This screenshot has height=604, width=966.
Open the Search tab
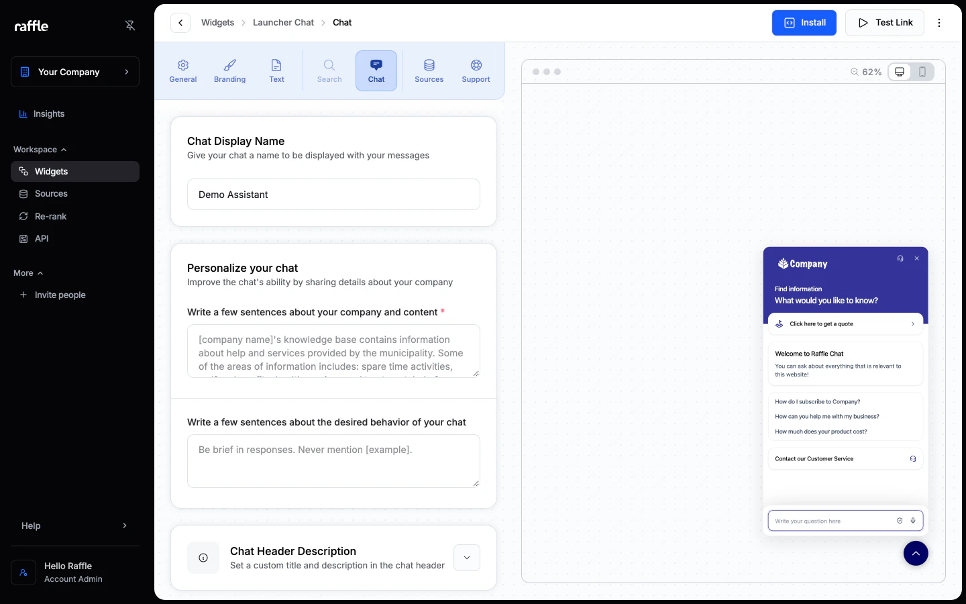point(329,70)
